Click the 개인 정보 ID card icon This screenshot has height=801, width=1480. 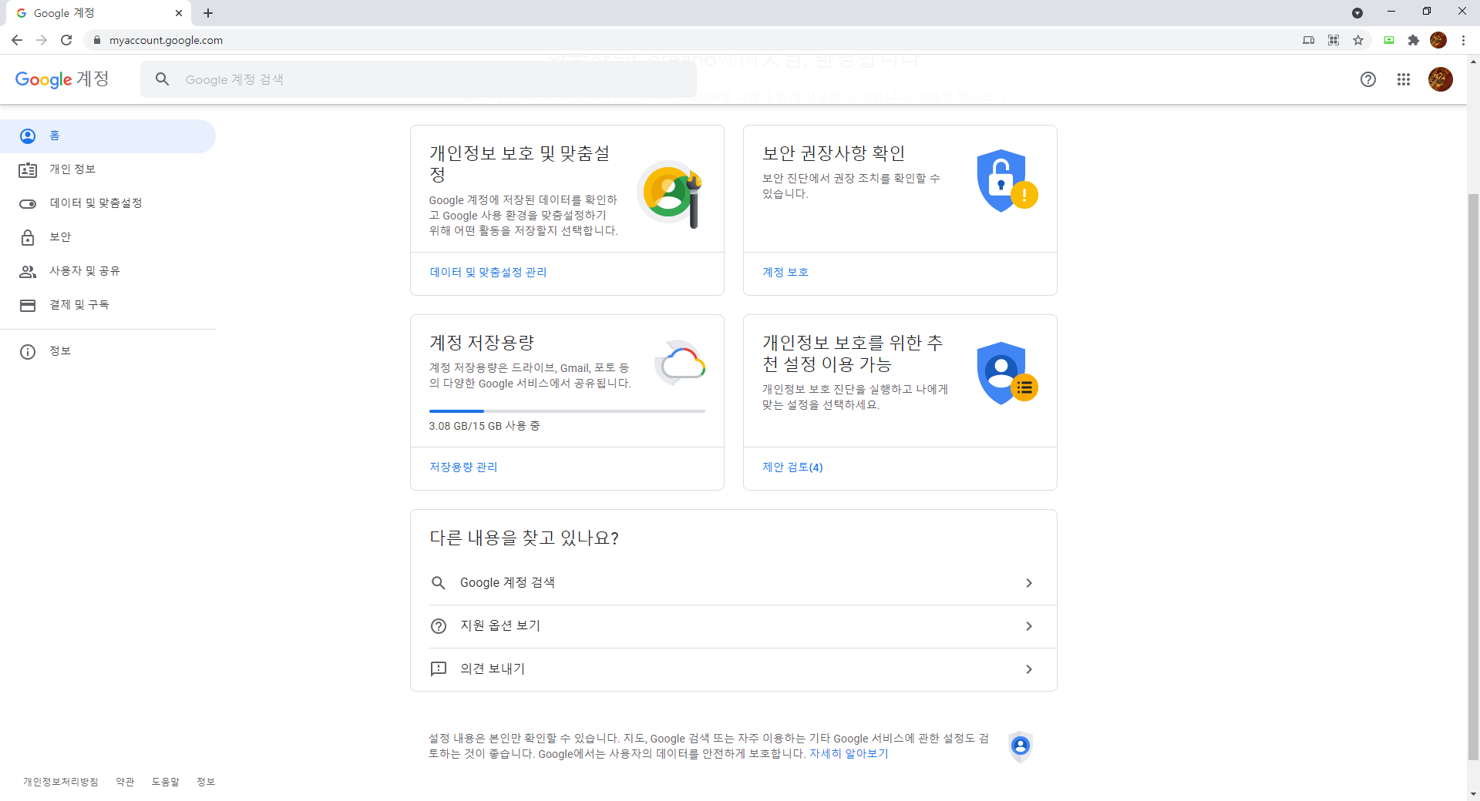pyautogui.click(x=28, y=170)
